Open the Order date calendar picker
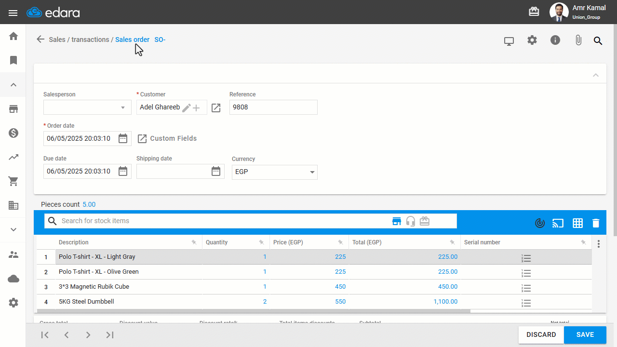617x347 pixels. click(123, 139)
